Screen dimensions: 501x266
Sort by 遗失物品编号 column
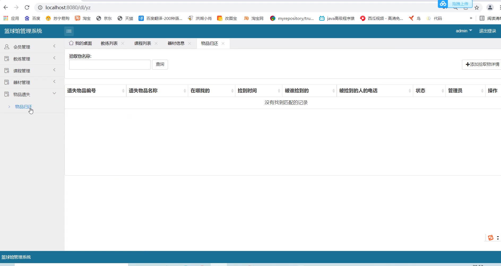pos(95,91)
